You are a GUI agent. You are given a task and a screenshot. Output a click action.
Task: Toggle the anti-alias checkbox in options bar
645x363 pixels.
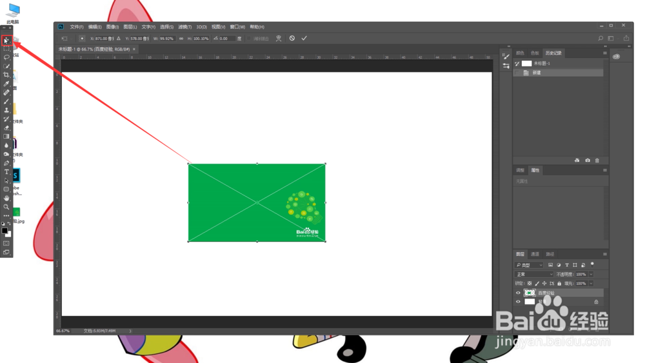[x=248, y=38]
